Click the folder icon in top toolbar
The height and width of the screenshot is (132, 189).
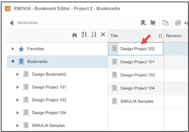[x=153, y=23]
